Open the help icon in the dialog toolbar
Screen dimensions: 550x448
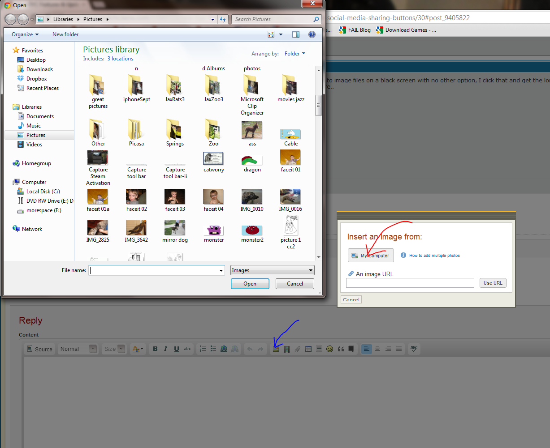(x=312, y=34)
